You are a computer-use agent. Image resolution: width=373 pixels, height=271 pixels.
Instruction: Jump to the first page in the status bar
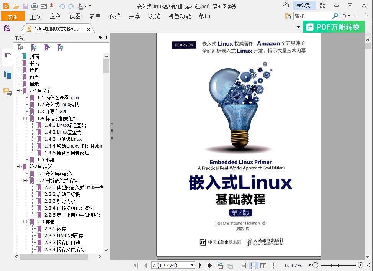[136, 265]
